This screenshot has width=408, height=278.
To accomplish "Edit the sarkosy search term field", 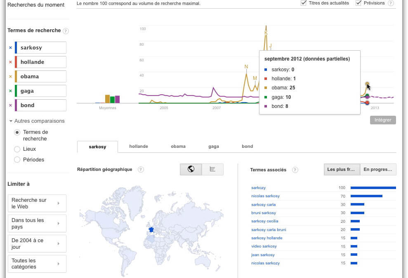I will coord(41,47).
